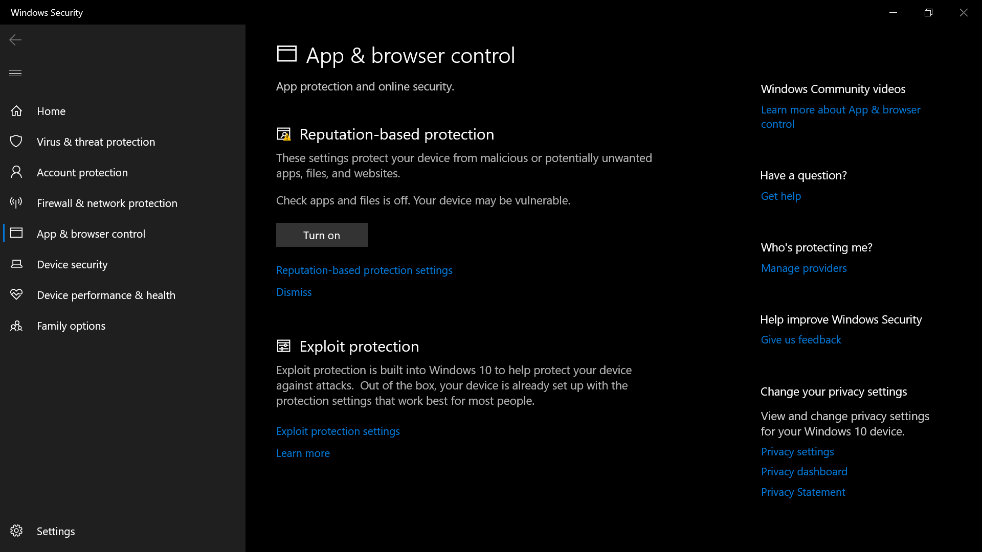Go to Virus & threat protection
Viewport: 982px width, 552px height.
click(x=123, y=142)
